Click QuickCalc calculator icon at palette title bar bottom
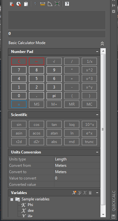 point(114,217)
